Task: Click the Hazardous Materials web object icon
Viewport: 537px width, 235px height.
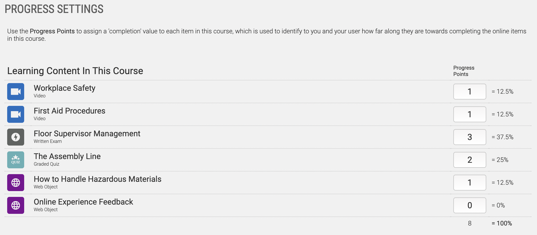Action: tap(16, 183)
